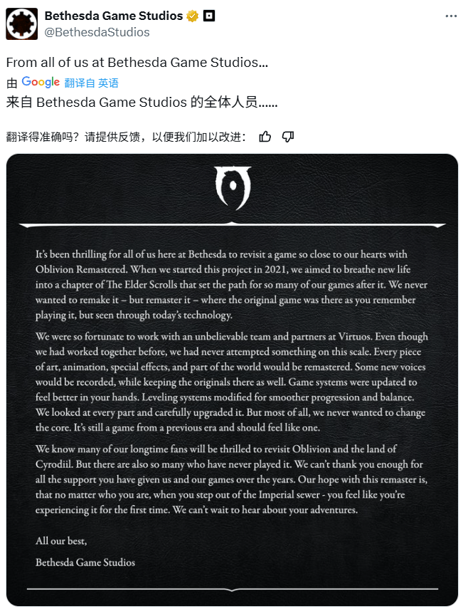Rate the translation with thumbs down
The height and width of the screenshot is (609, 463).
(288, 137)
